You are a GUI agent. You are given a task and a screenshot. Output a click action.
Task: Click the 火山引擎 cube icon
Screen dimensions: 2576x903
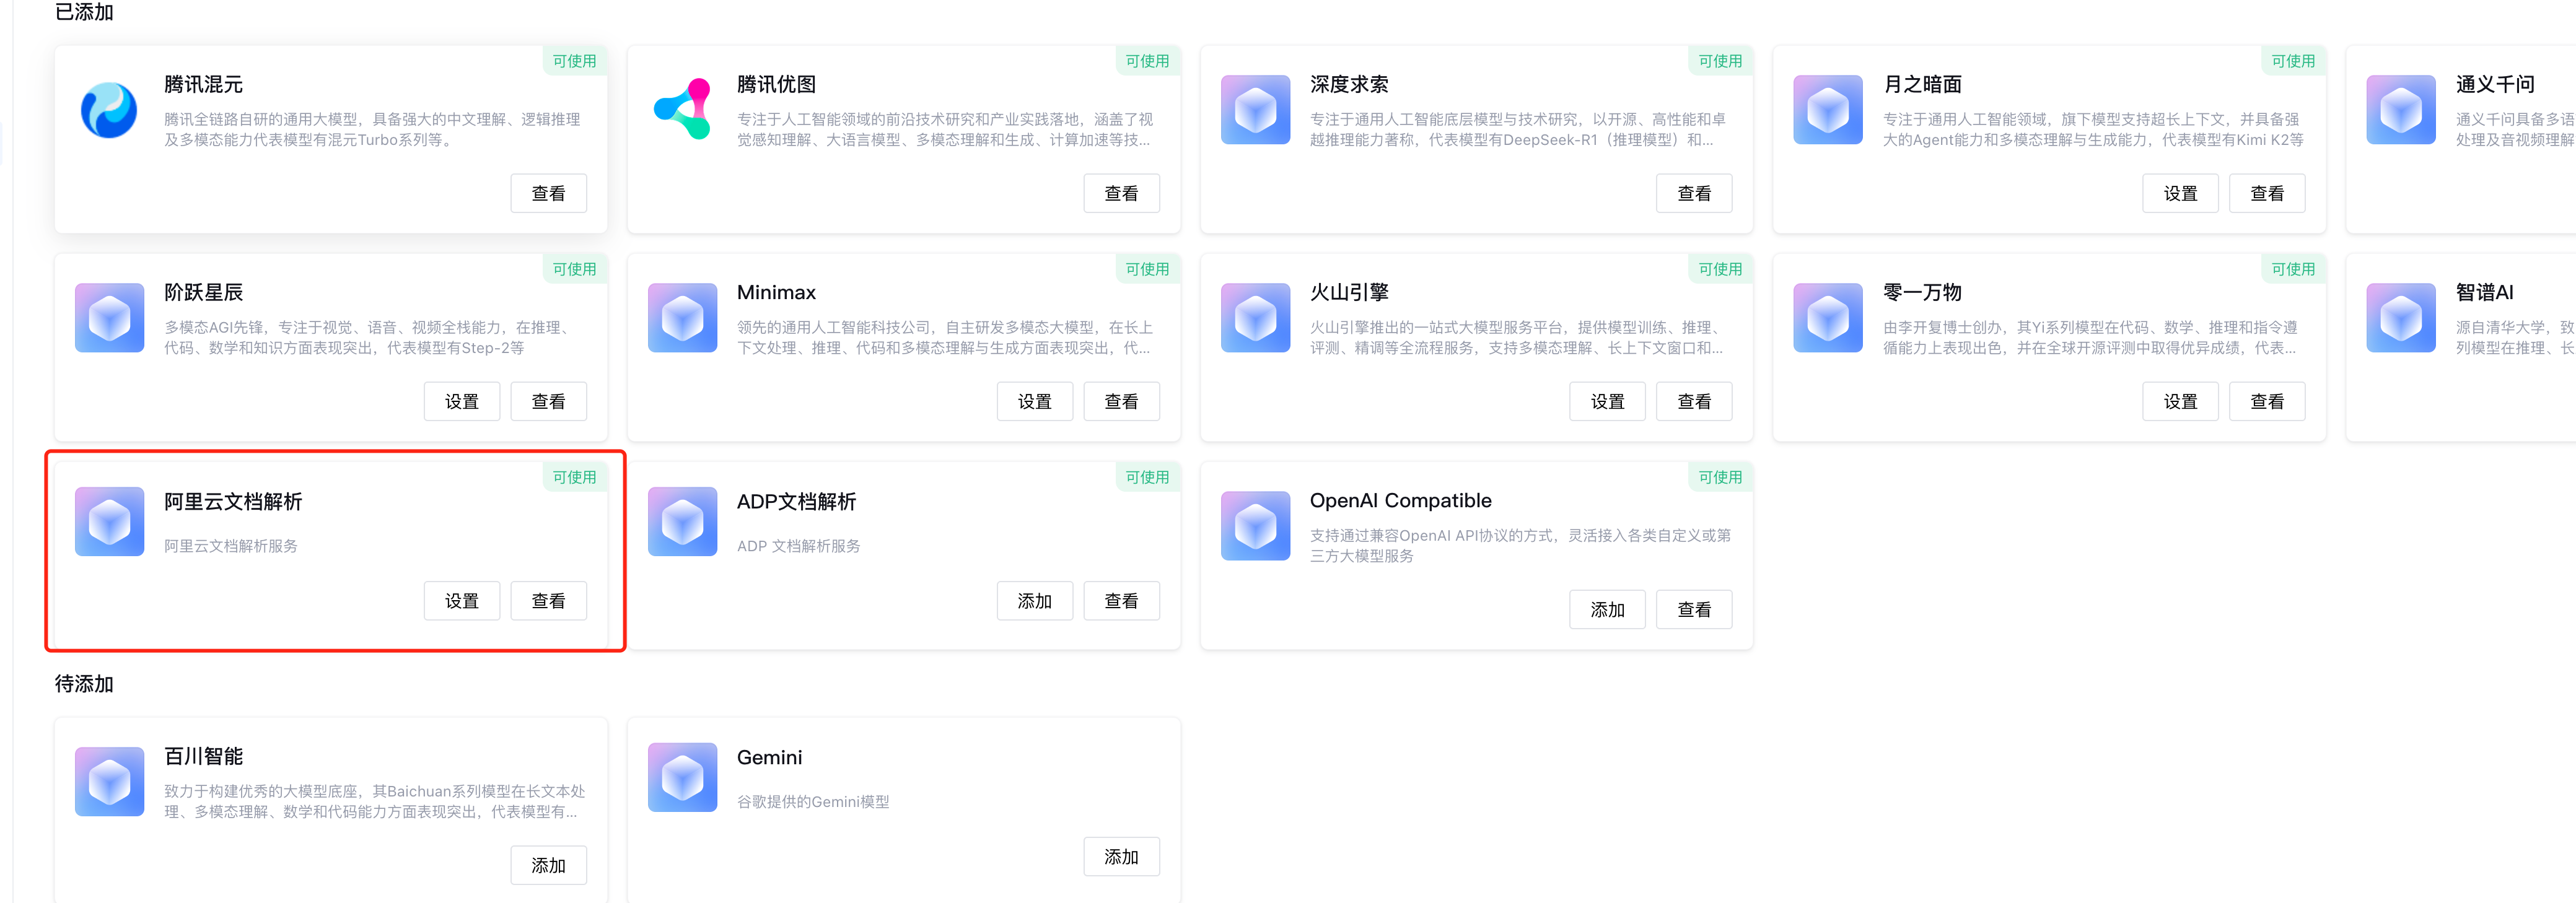tap(1255, 318)
